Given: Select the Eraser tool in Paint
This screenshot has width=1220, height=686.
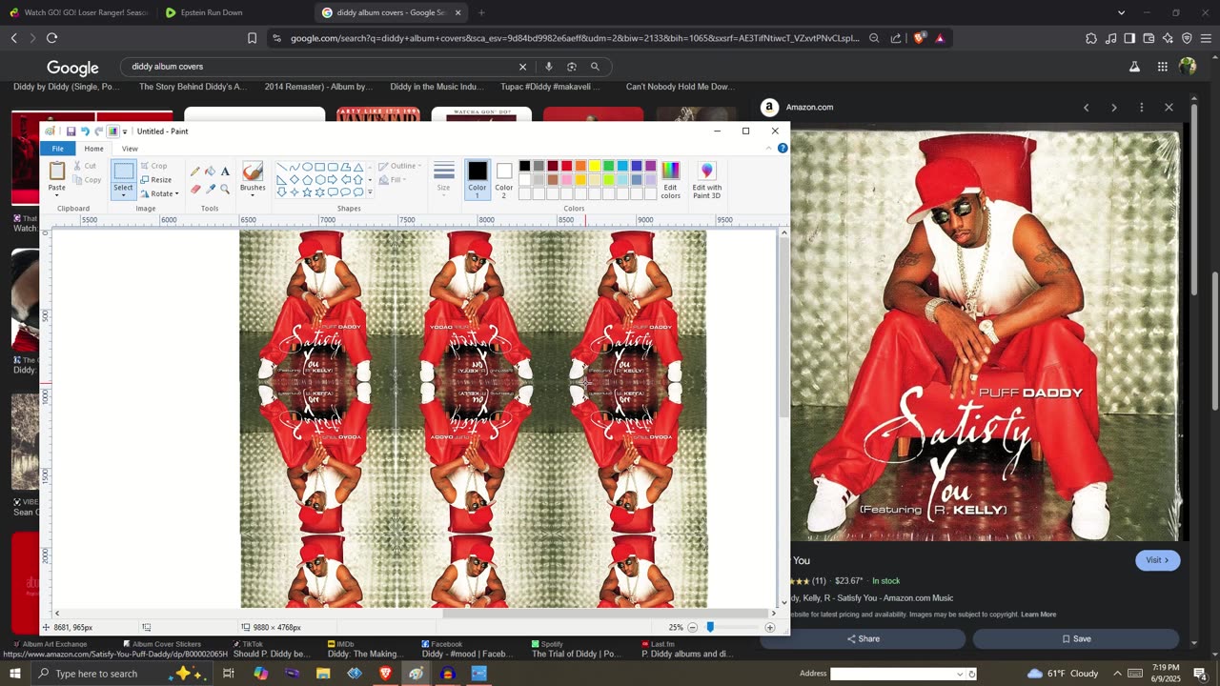Looking at the screenshot, I should pos(195,189).
